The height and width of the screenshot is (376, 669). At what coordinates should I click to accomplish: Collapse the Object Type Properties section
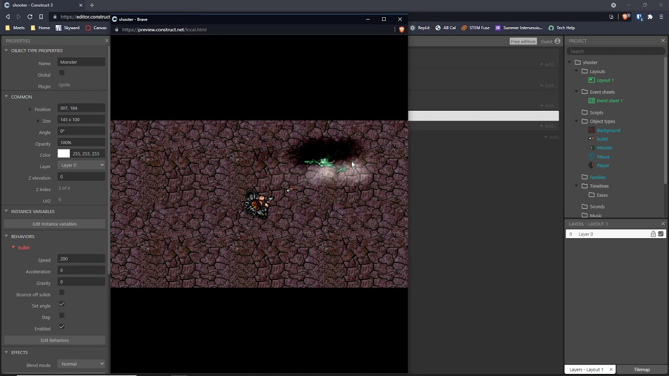point(6,51)
